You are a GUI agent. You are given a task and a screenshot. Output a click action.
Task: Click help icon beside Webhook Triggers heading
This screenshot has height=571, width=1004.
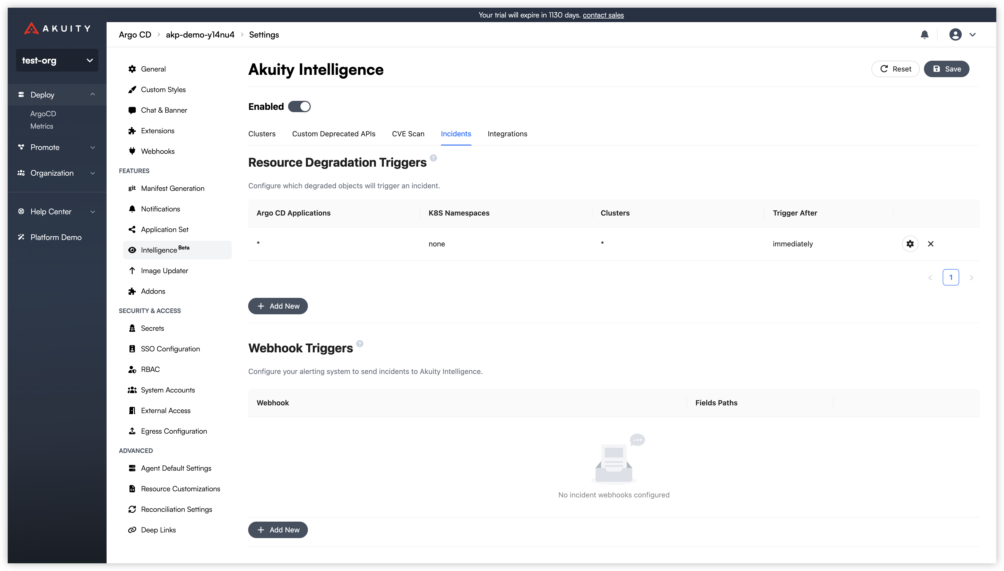360,344
